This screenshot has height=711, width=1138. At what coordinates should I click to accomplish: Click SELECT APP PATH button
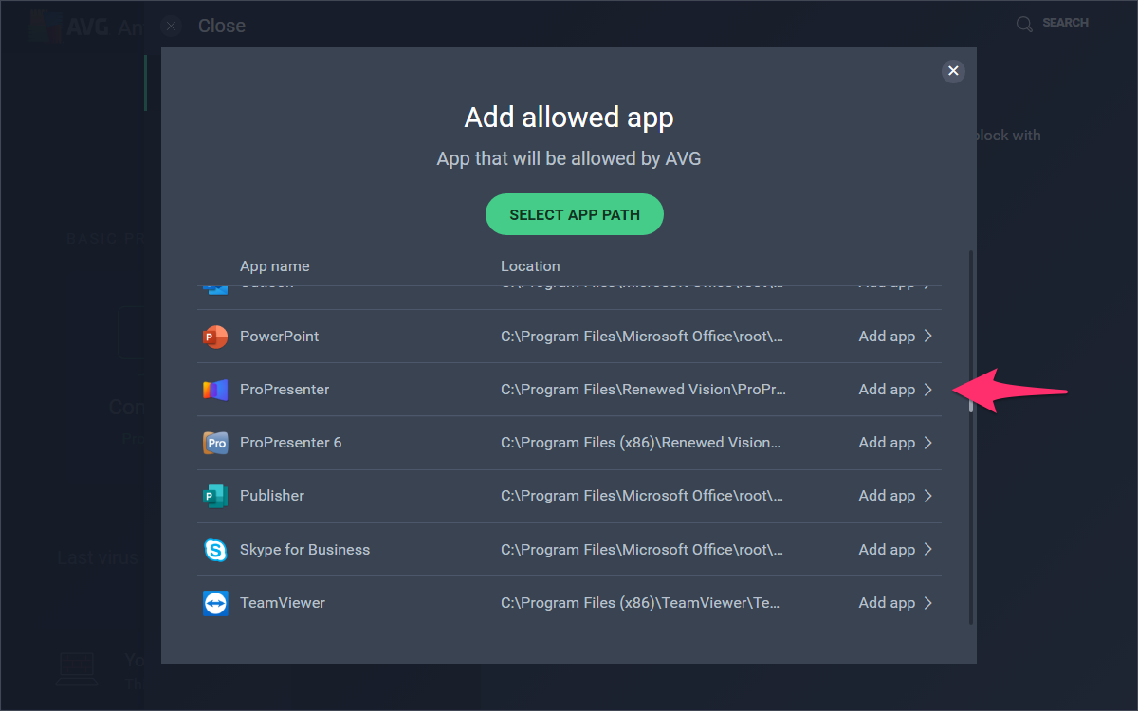pos(575,215)
